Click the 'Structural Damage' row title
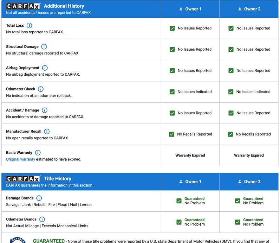The image size is (280, 243). tap(22, 47)
